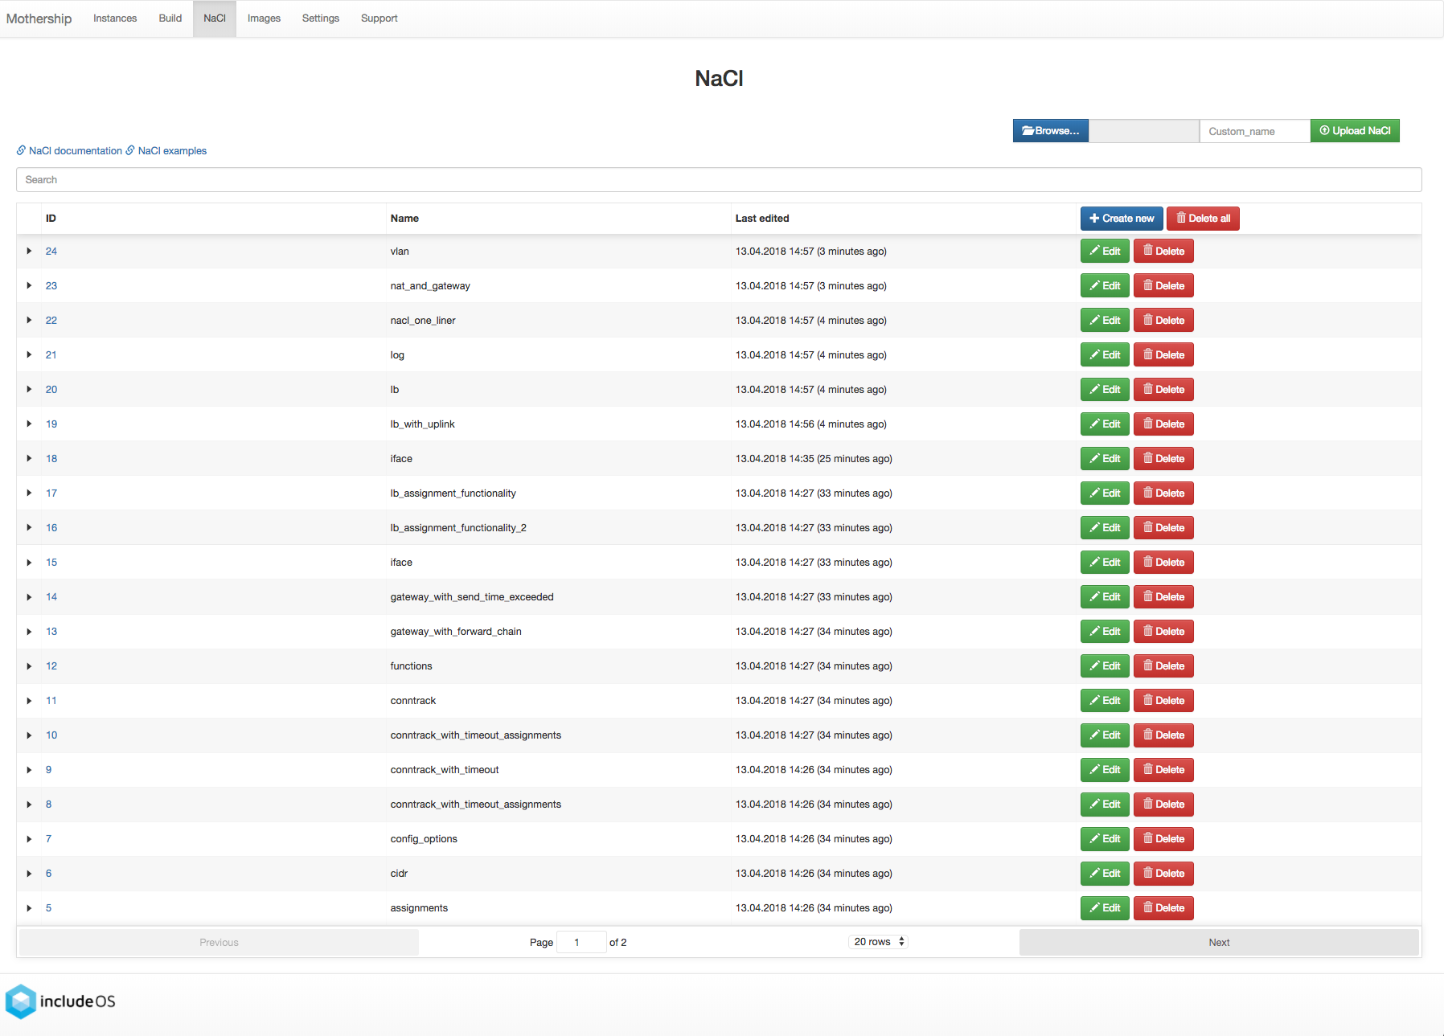This screenshot has width=1444, height=1036.
Task: Expand row 14 gateway_with_send_time_exceeded
Action: pyautogui.click(x=29, y=596)
